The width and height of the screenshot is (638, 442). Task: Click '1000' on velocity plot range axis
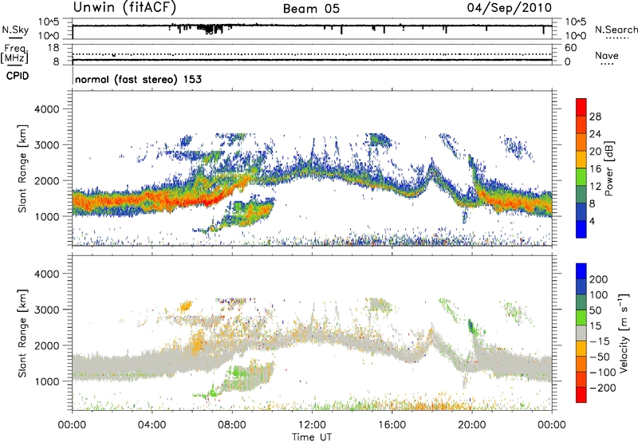click(x=46, y=381)
